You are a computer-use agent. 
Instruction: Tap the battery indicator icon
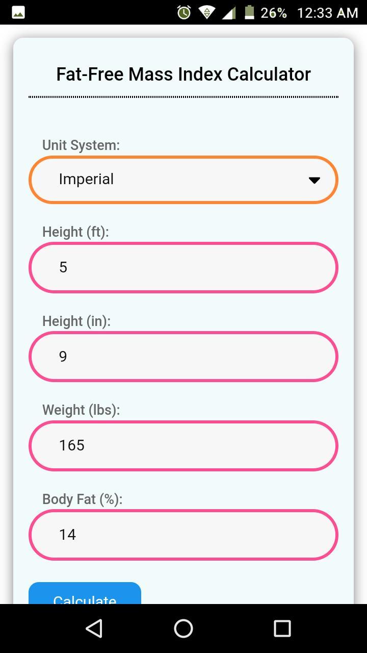point(249,11)
